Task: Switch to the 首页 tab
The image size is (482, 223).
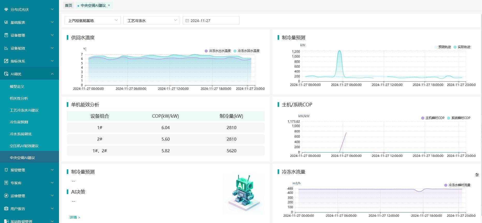Action: (x=69, y=5)
